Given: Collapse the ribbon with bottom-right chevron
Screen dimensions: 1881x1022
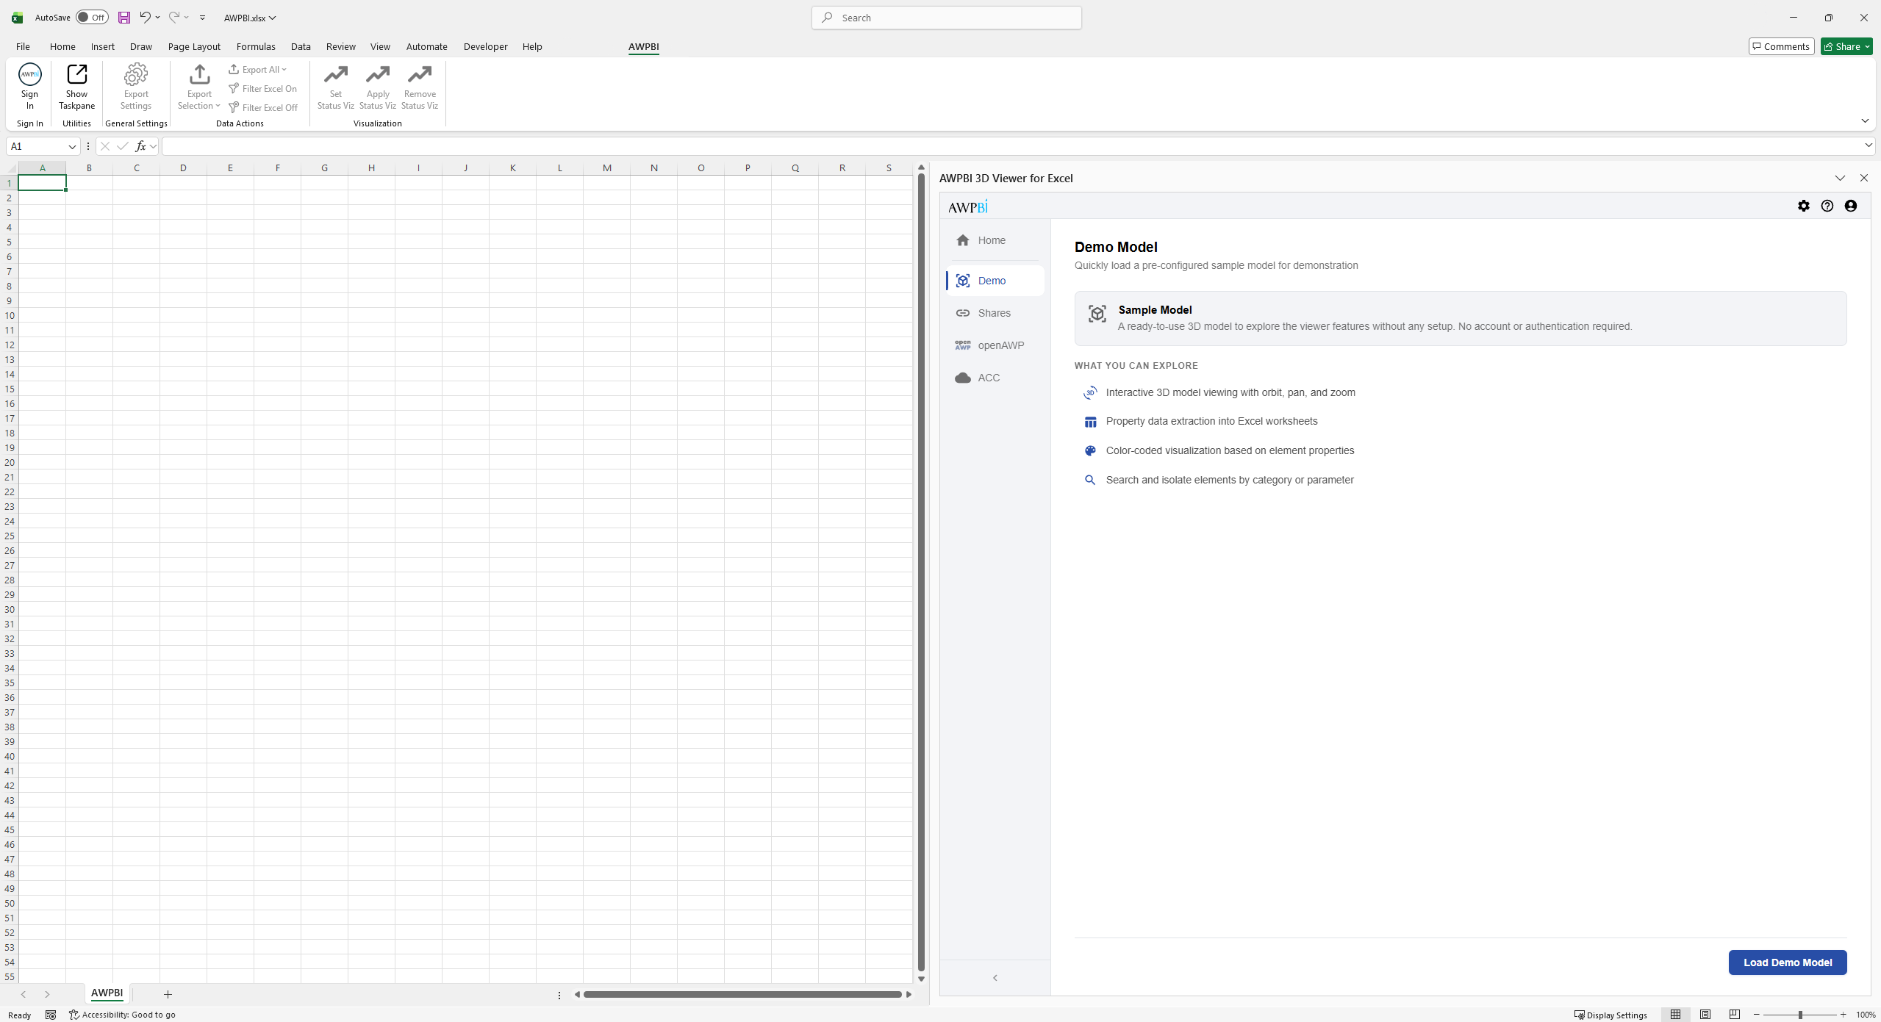Looking at the screenshot, I should (1865, 120).
